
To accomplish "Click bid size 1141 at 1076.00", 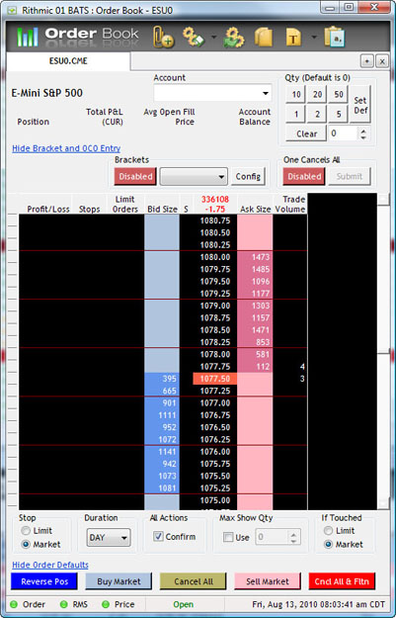I will coord(162,452).
